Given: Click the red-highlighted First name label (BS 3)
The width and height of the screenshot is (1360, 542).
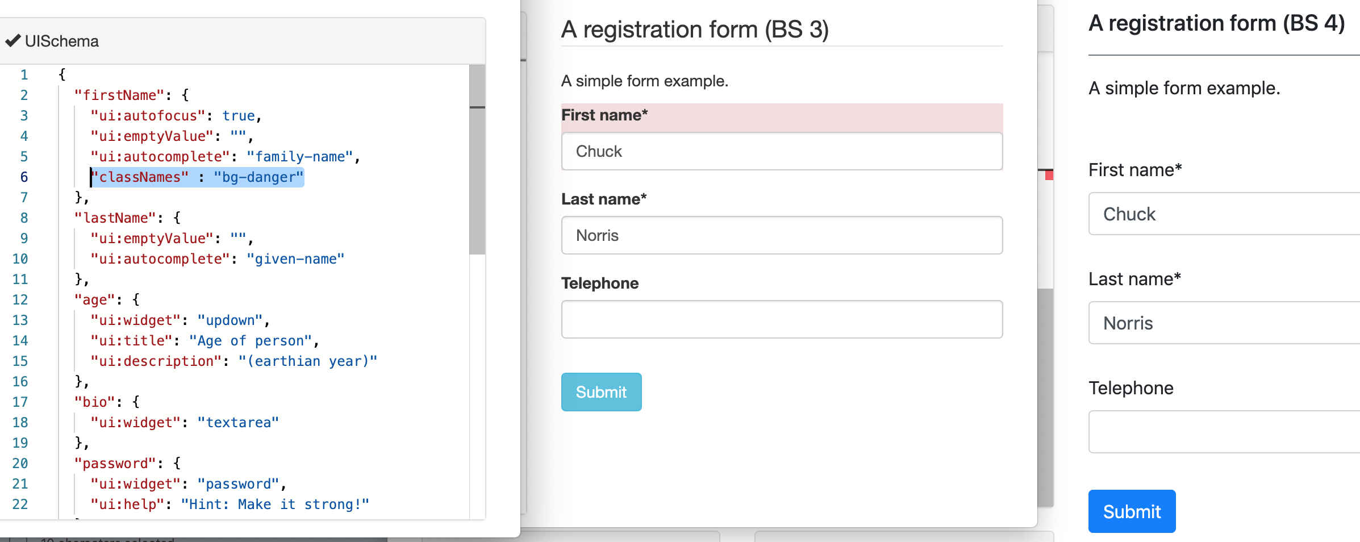Looking at the screenshot, I should 604,115.
